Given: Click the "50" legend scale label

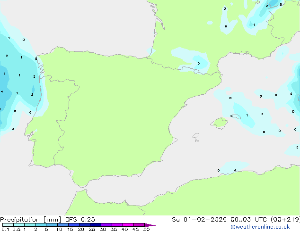Looking at the screenshot, I should tap(146, 229).
